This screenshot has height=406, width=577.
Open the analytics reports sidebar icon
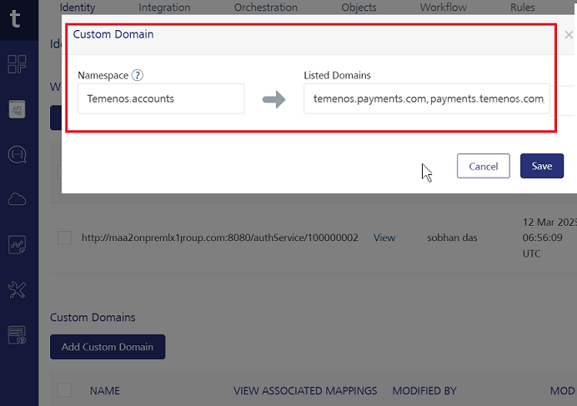point(17,245)
